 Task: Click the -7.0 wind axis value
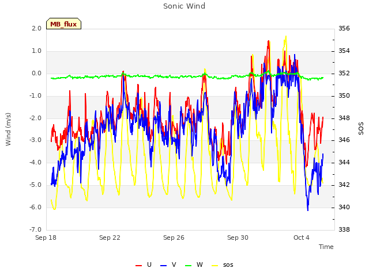coord(35,229)
